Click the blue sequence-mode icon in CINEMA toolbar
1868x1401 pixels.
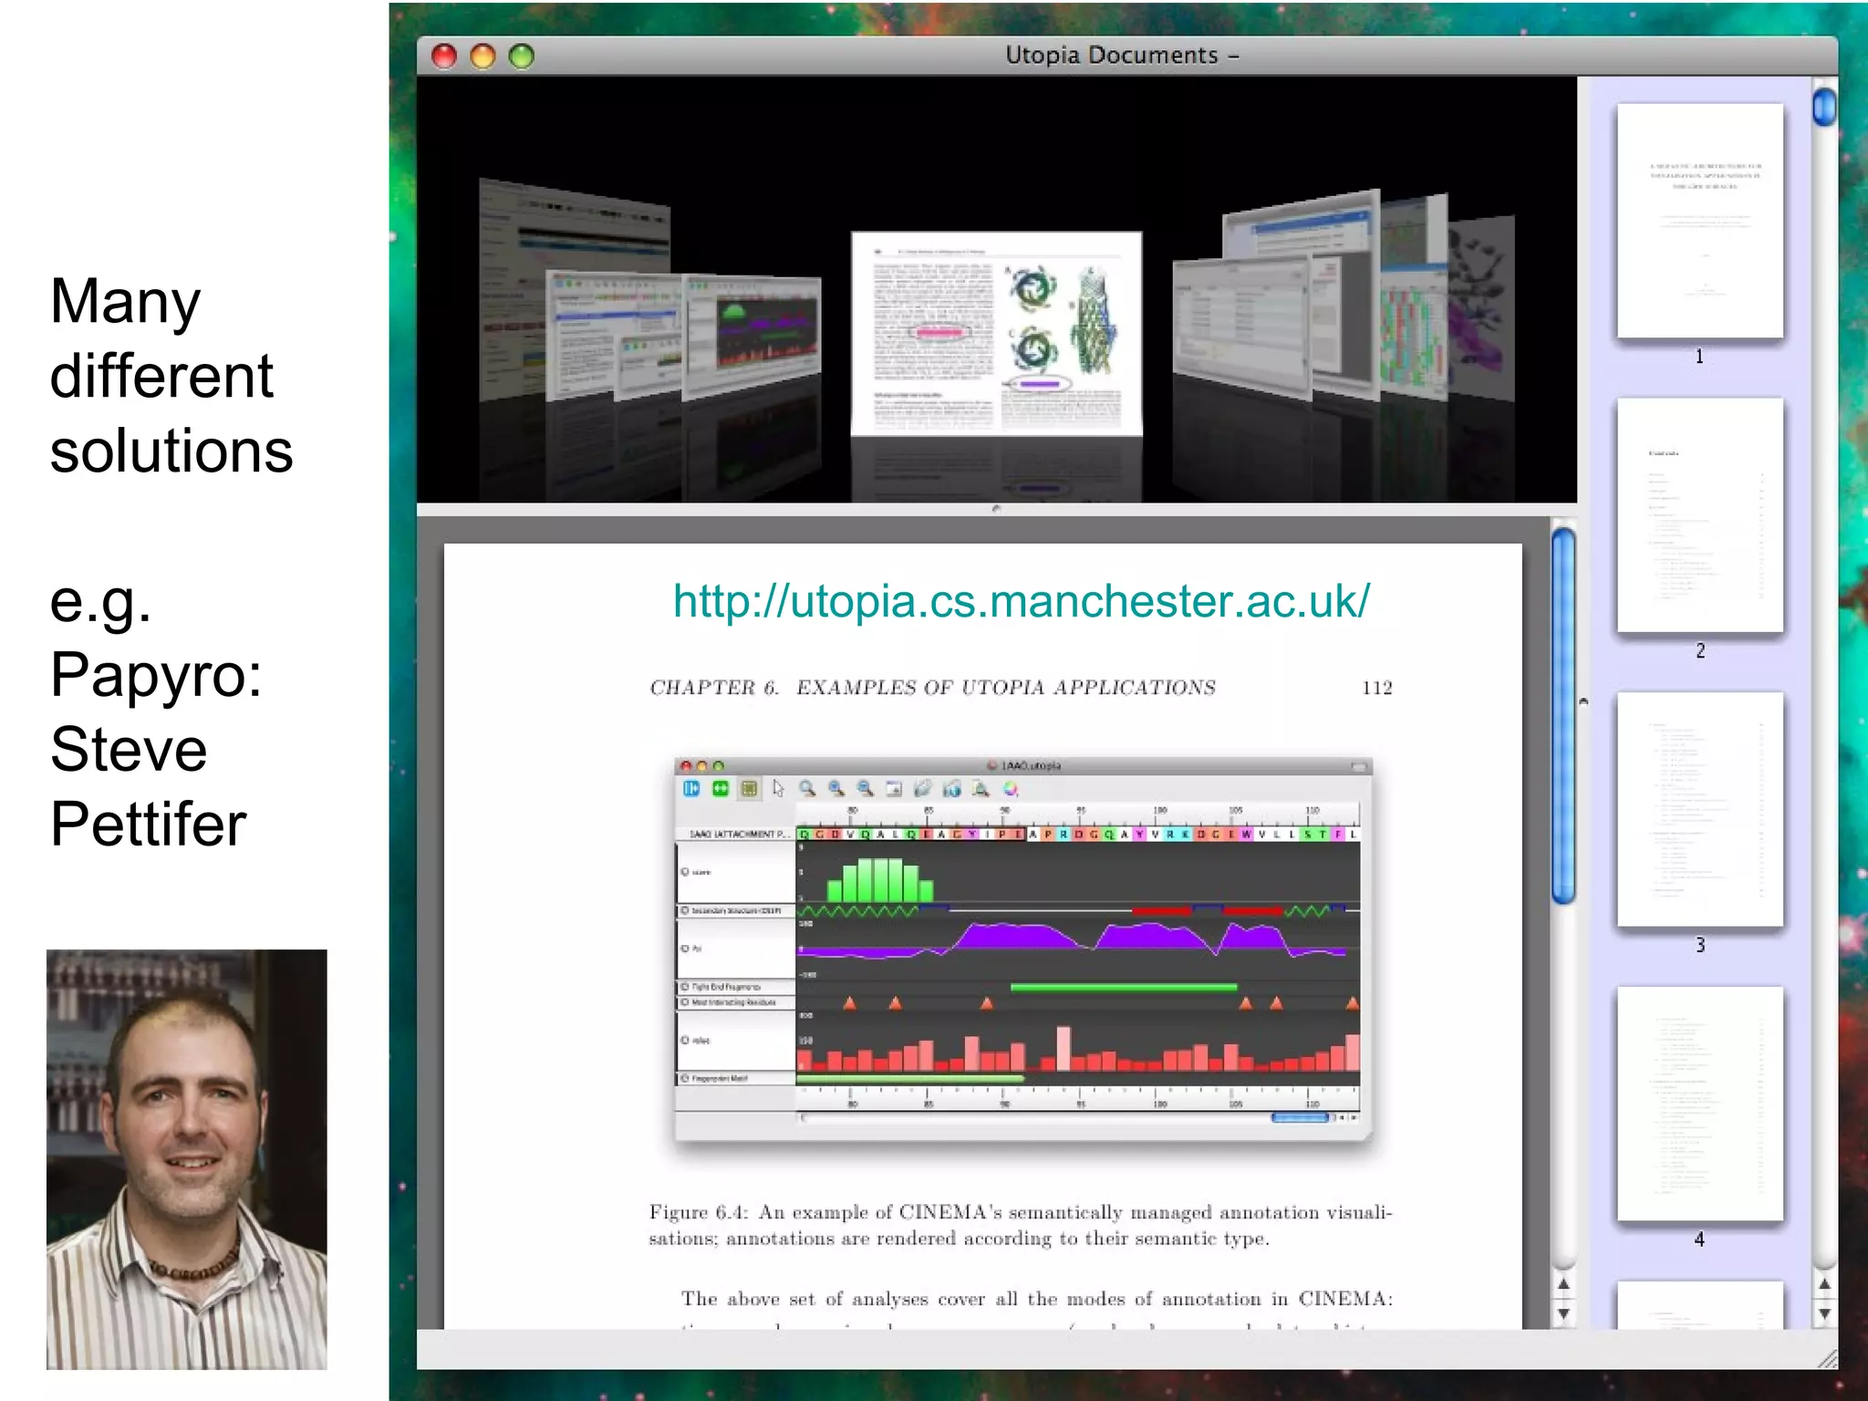click(x=691, y=789)
